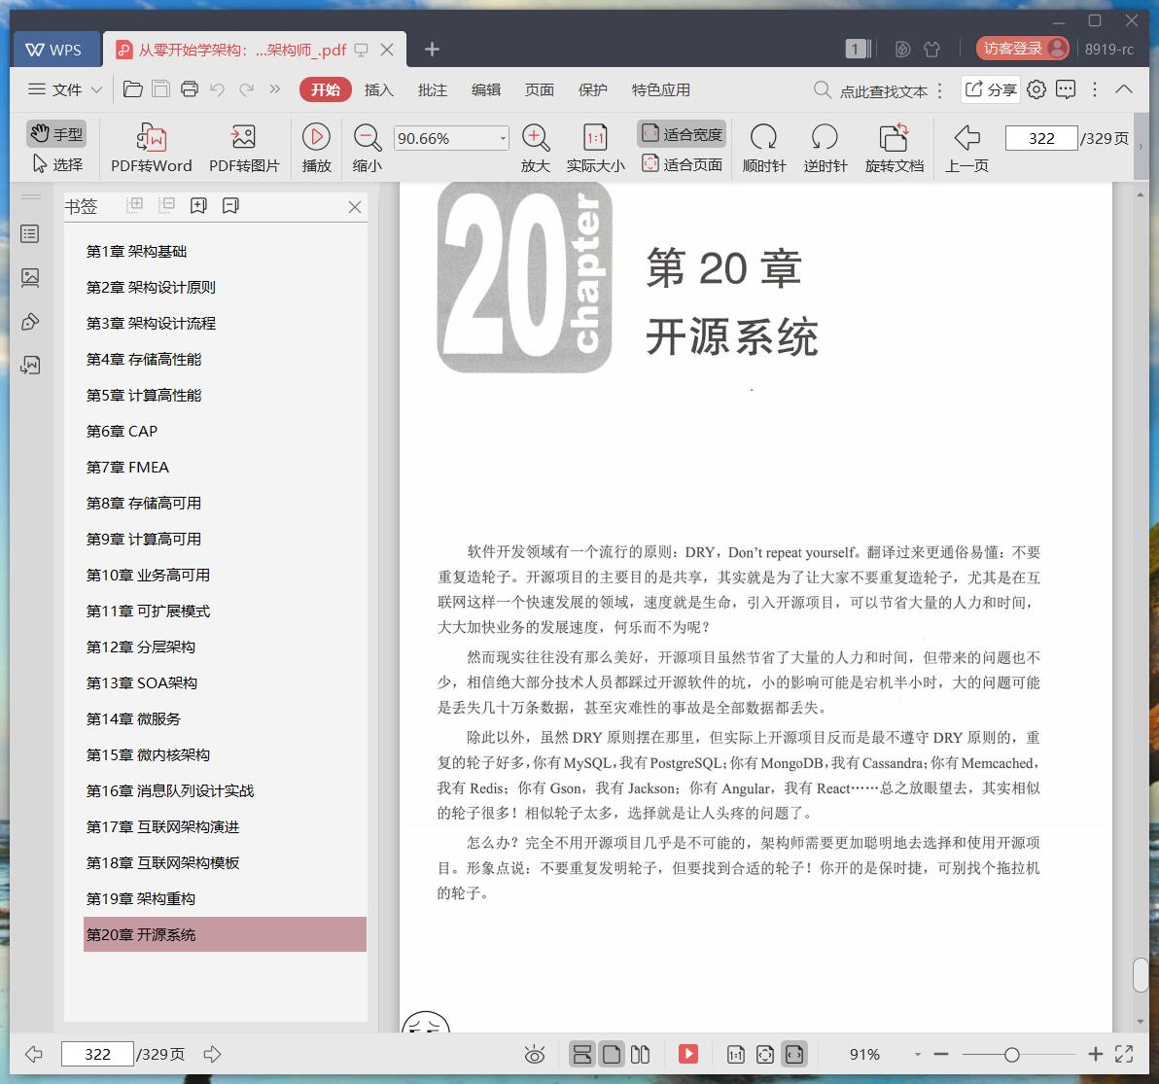This screenshot has height=1084, width=1159.
Task: Close the bookmarks (书签) panel
Action: pos(355,207)
